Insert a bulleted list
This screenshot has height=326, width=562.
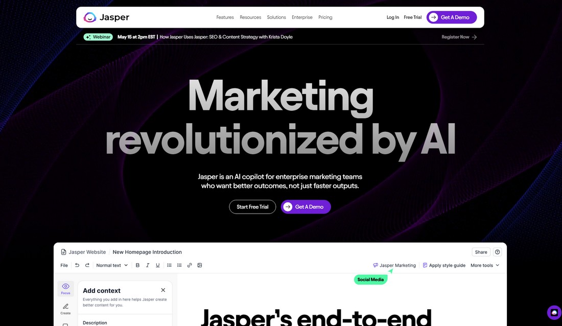point(169,265)
